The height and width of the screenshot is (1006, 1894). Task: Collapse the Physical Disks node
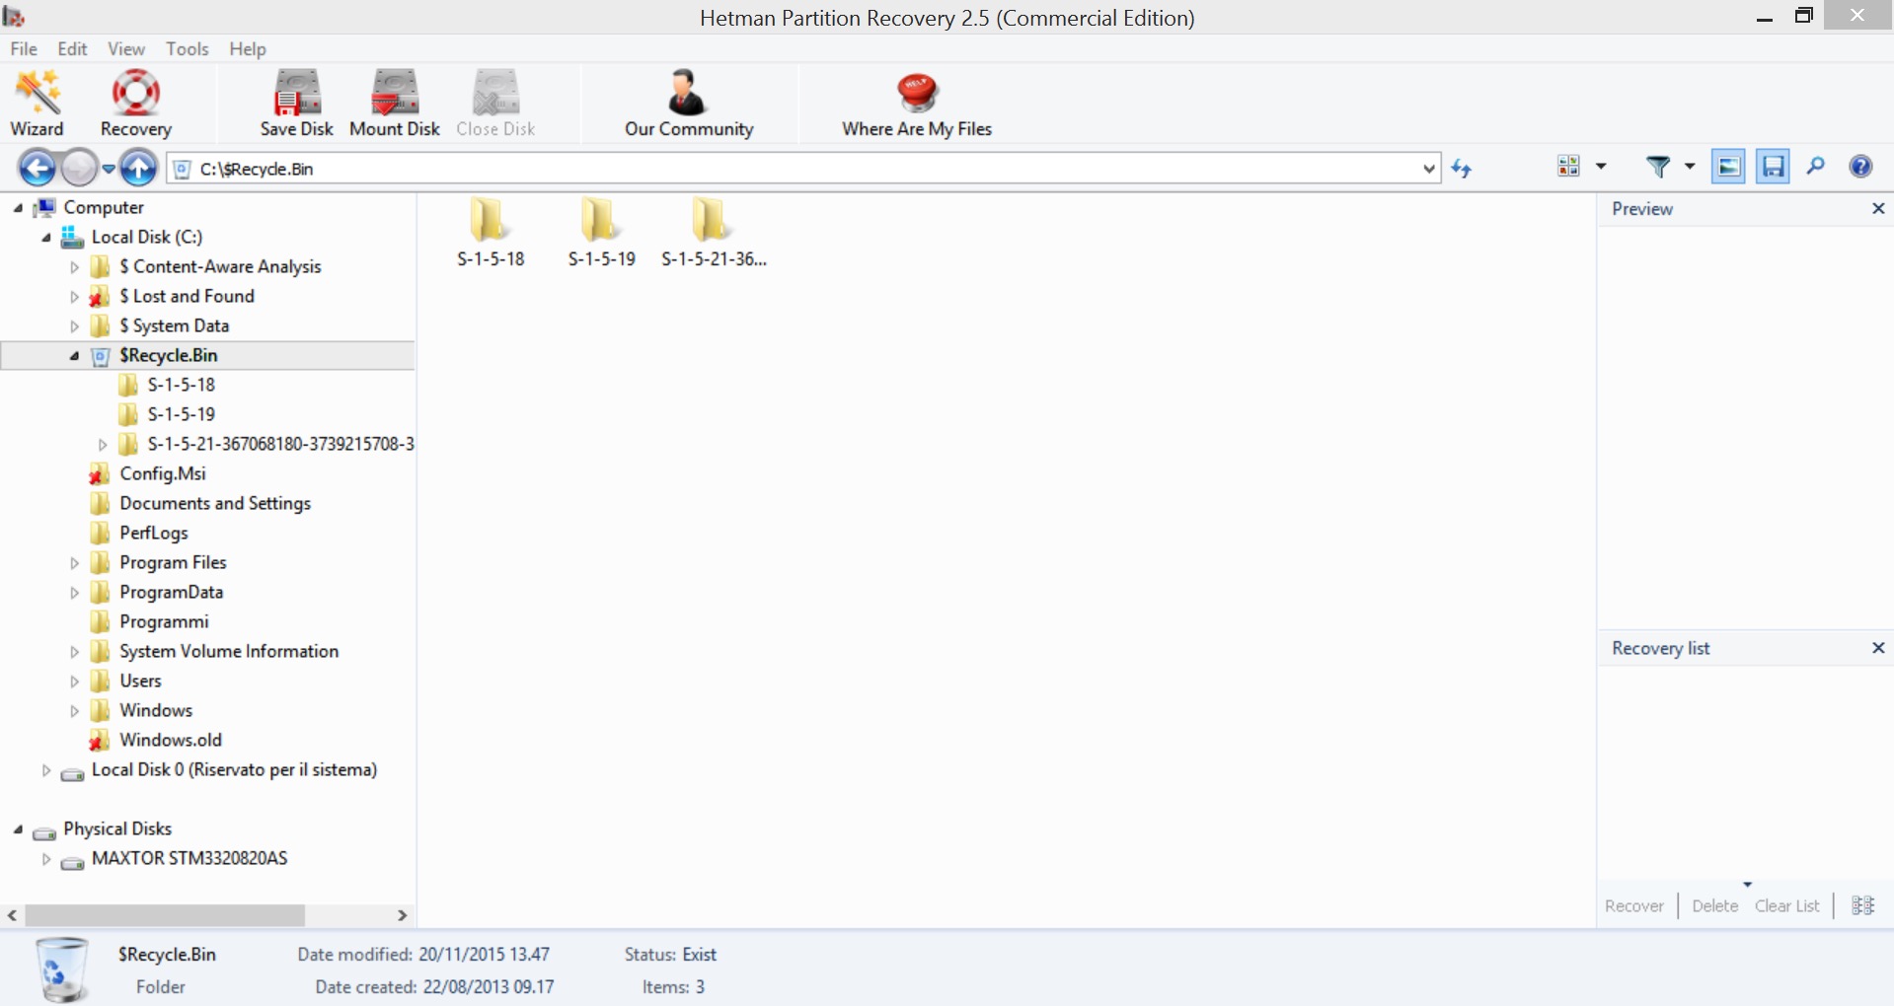pyautogui.click(x=18, y=828)
